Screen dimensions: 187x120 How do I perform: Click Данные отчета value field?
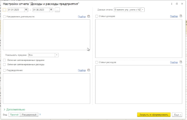(x=127, y=10)
